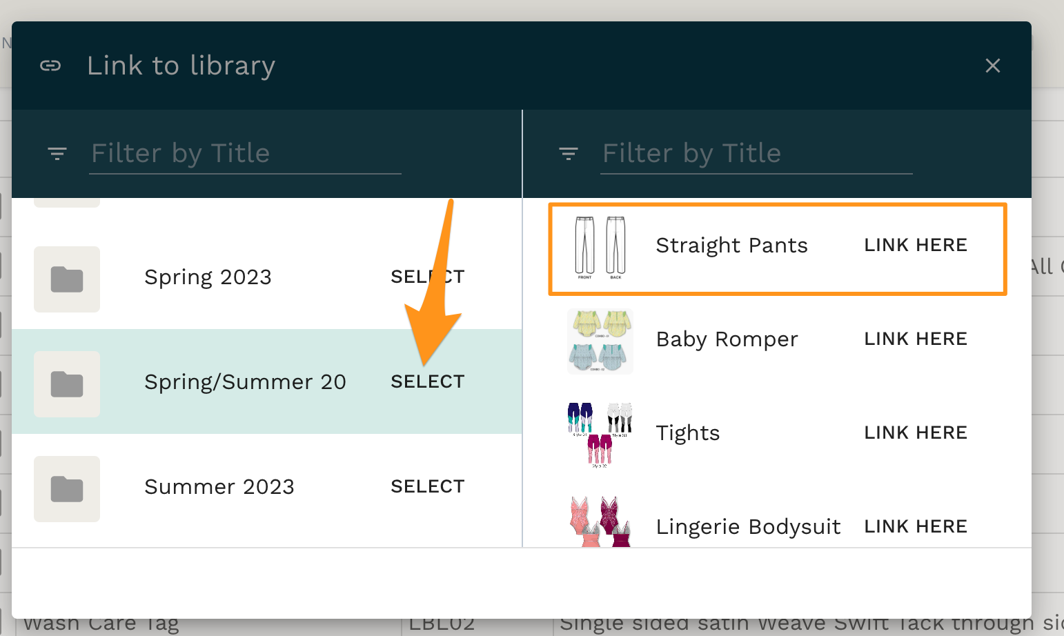This screenshot has width=1064, height=636.
Task: Choose SELECT next to Summer 2023
Action: point(427,486)
